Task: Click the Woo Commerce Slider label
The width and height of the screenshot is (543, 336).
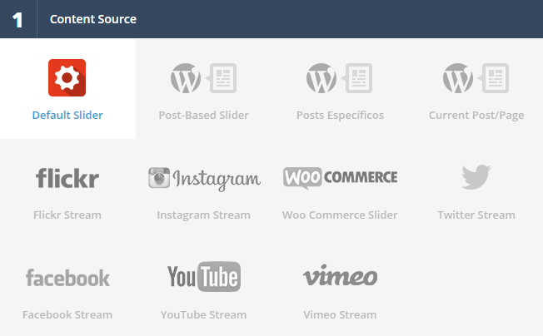Action: click(340, 215)
